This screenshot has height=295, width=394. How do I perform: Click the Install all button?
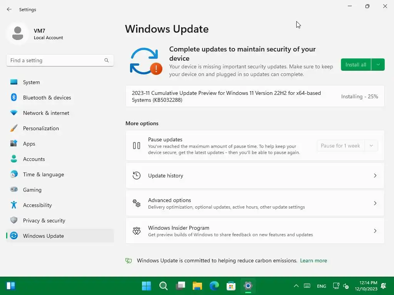(x=356, y=65)
